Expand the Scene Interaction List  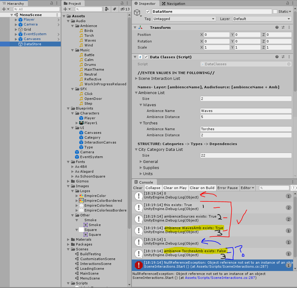tap(136, 78)
